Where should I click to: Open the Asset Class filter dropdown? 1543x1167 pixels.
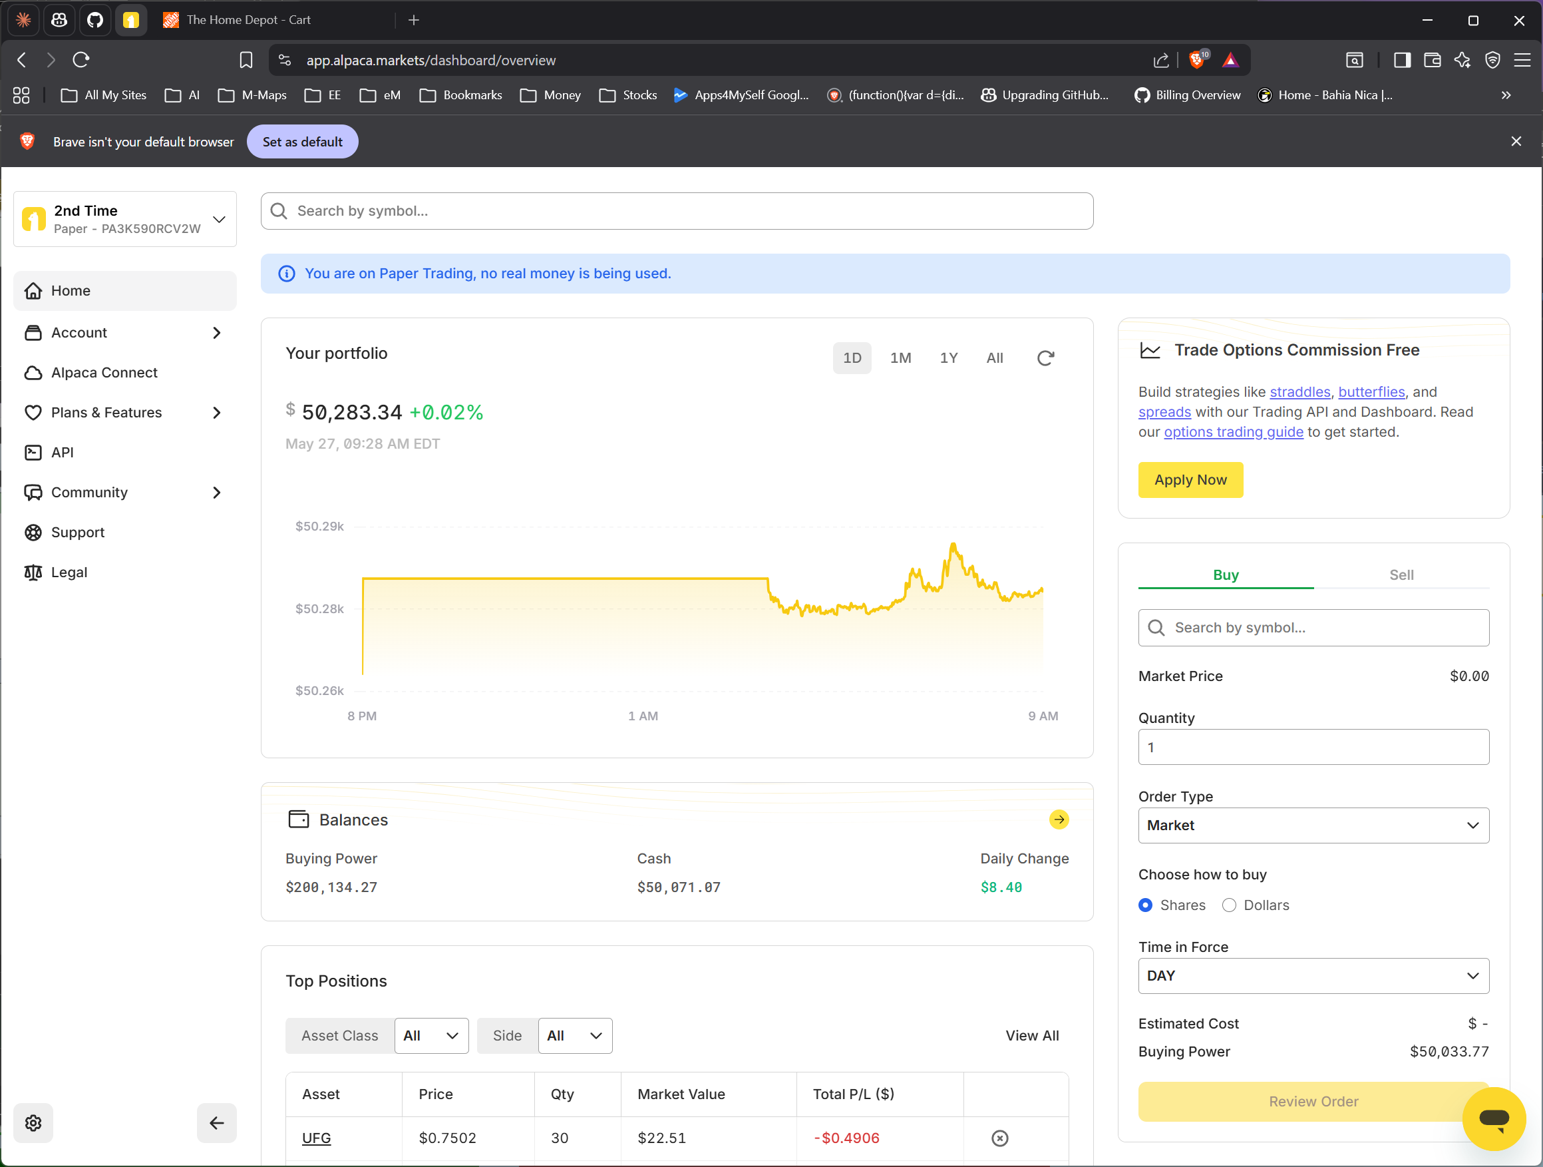tap(431, 1036)
